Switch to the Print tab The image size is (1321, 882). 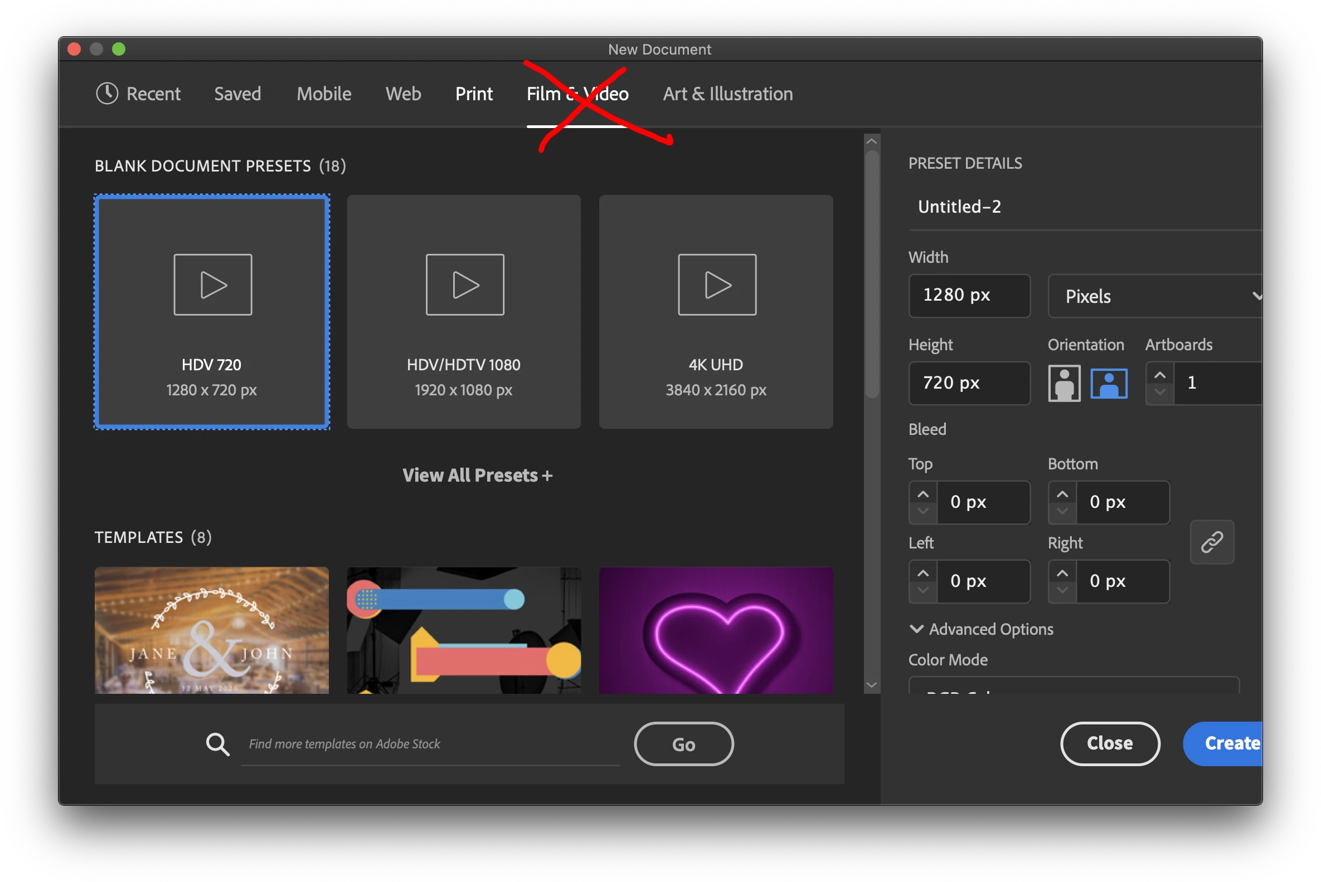click(474, 94)
